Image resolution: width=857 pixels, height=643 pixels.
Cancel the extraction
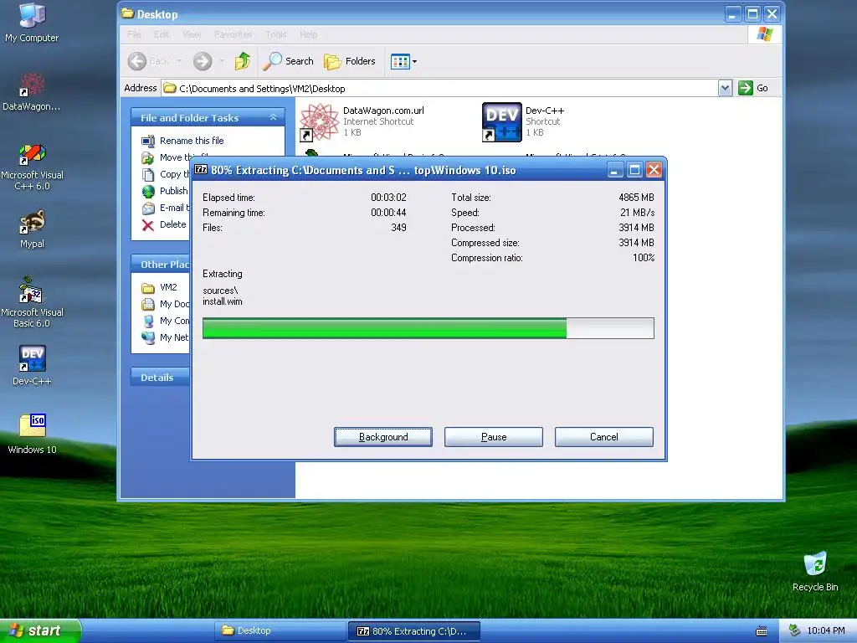tap(604, 437)
